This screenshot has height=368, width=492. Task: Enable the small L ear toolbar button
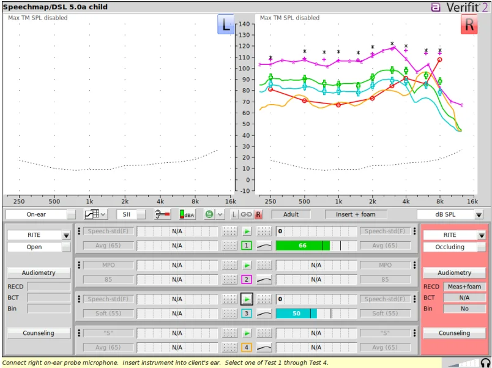coord(234,214)
